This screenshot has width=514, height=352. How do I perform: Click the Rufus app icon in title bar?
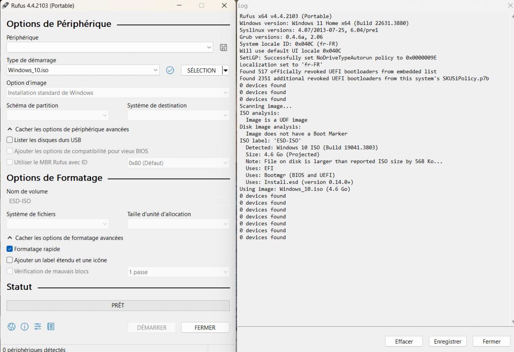pyautogui.click(x=6, y=6)
